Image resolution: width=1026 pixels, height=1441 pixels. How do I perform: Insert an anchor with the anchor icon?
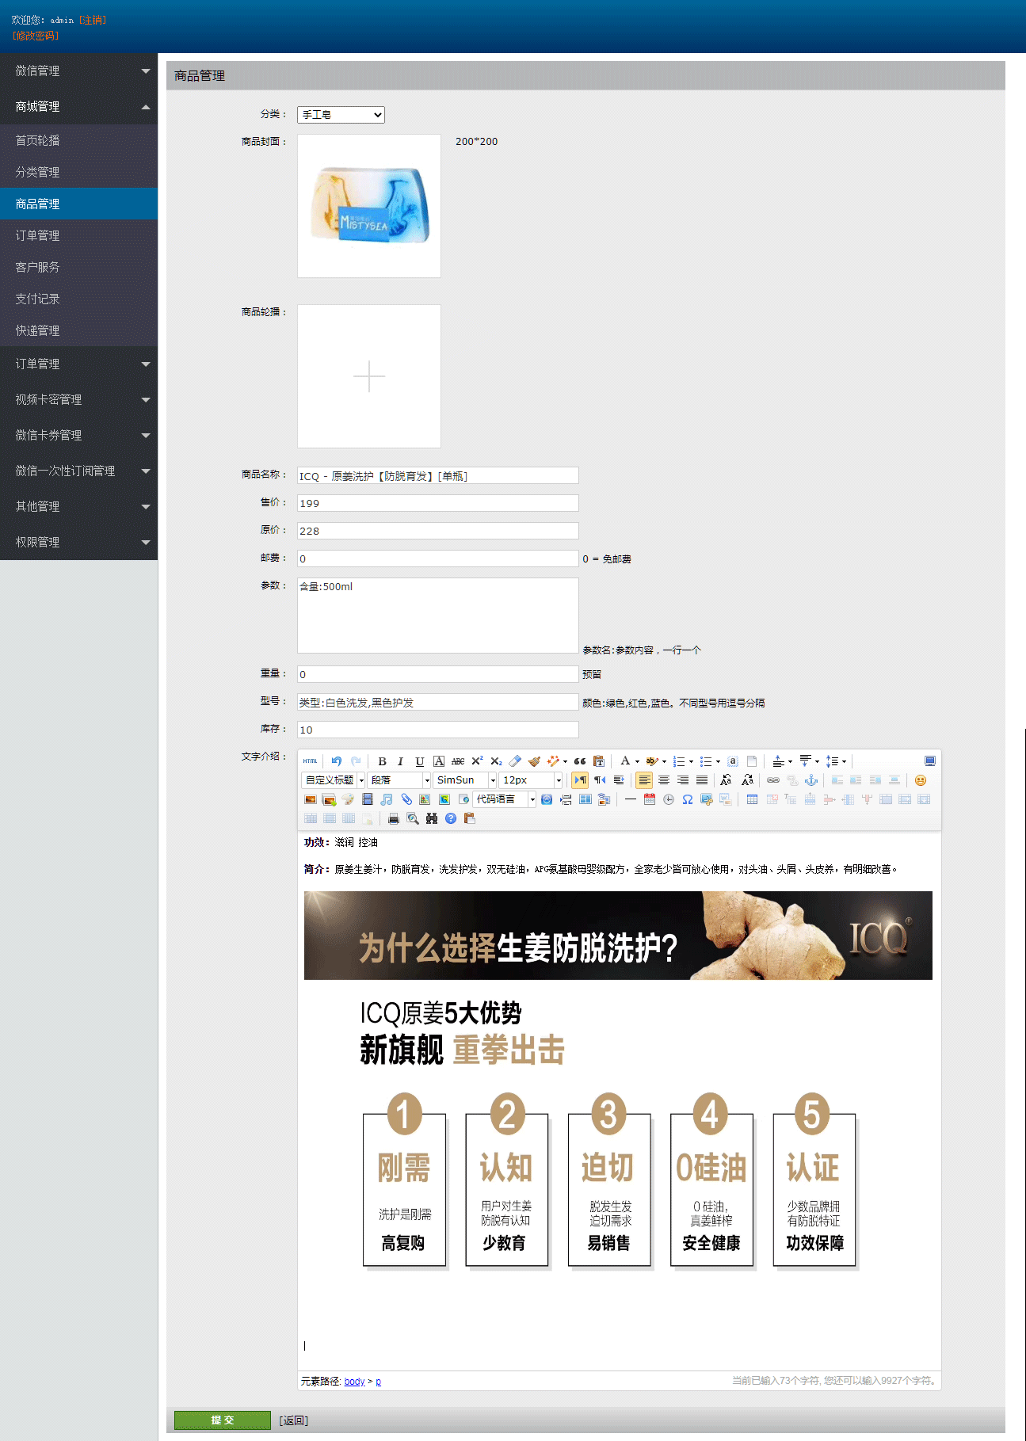[x=811, y=780]
